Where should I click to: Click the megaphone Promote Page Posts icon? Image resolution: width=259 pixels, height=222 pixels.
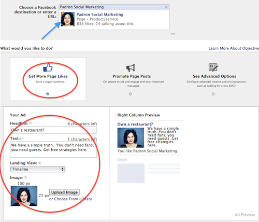pyautogui.click(x=131, y=67)
